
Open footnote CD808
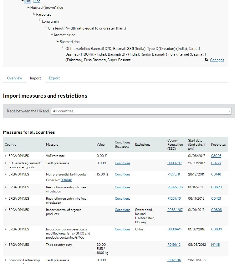[216, 210]
